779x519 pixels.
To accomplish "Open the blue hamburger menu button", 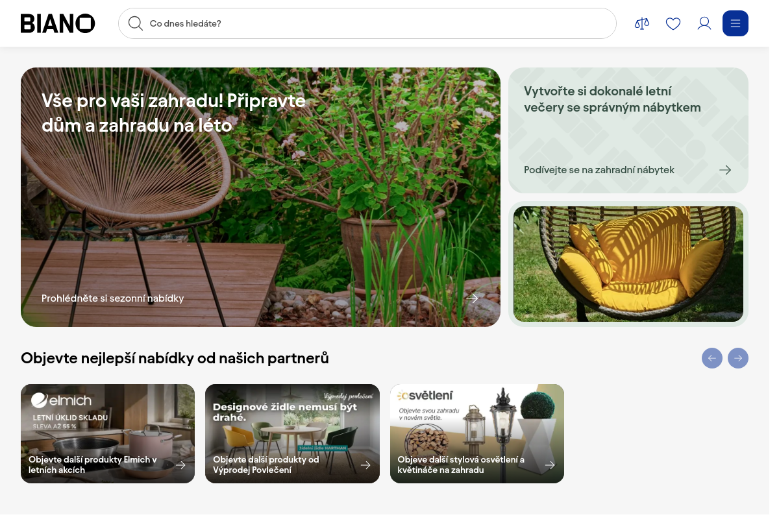I will click(736, 23).
